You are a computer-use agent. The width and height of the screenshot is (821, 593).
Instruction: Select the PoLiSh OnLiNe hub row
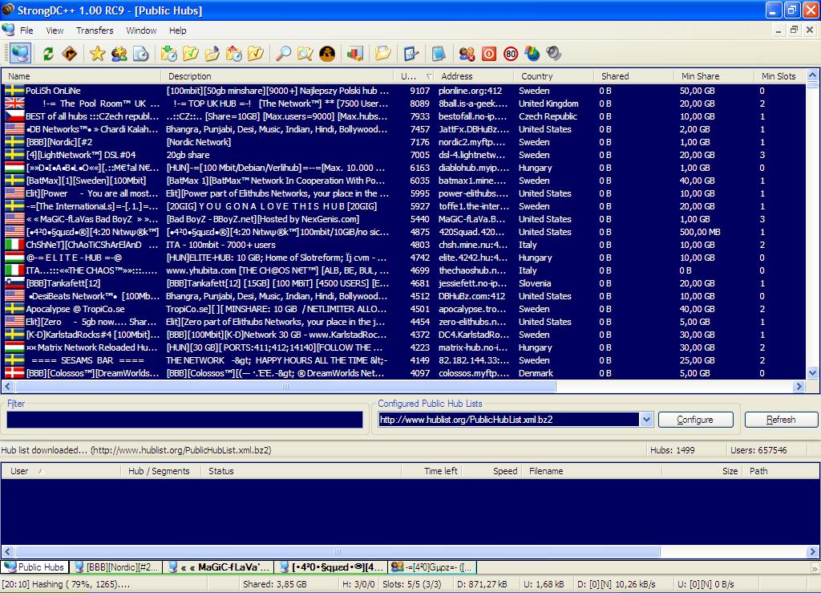pyautogui.click(x=403, y=91)
